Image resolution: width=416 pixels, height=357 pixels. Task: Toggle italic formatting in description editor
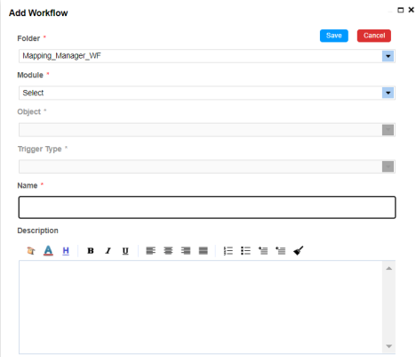pos(108,251)
